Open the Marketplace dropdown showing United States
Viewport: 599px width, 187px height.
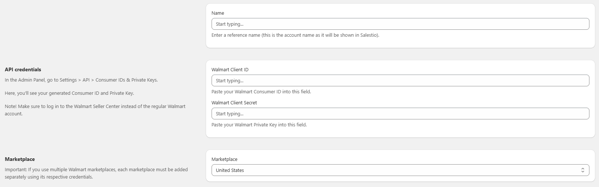click(x=400, y=170)
